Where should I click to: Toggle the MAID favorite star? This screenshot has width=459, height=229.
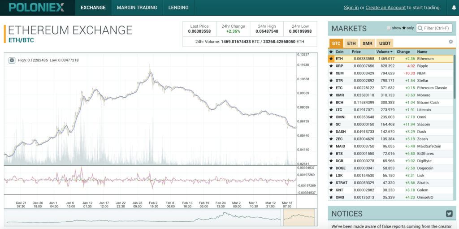tap(331, 146)
